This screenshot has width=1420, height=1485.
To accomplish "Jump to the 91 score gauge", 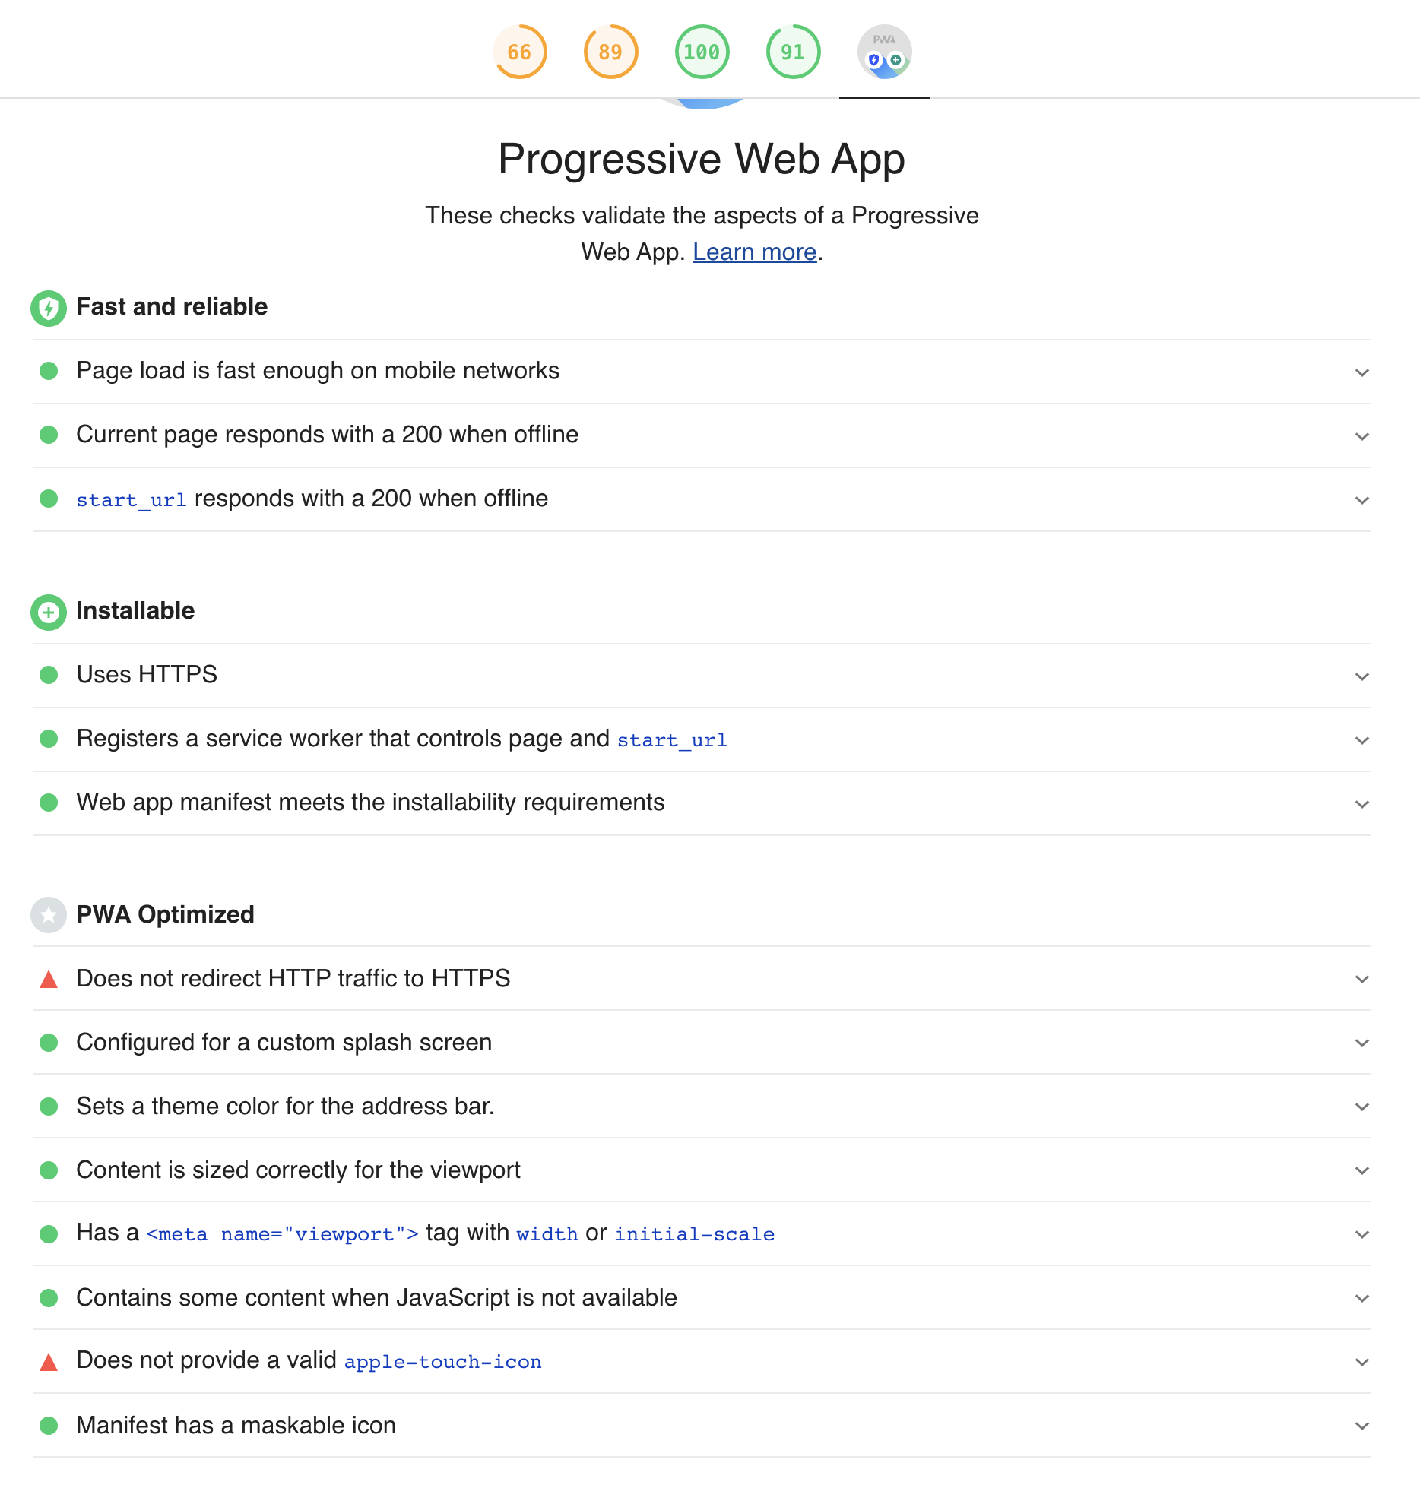I will pos(794,52).
